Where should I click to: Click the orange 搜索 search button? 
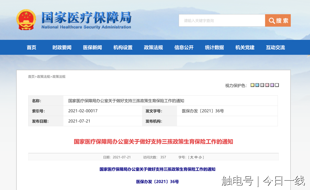pos(278,20)
